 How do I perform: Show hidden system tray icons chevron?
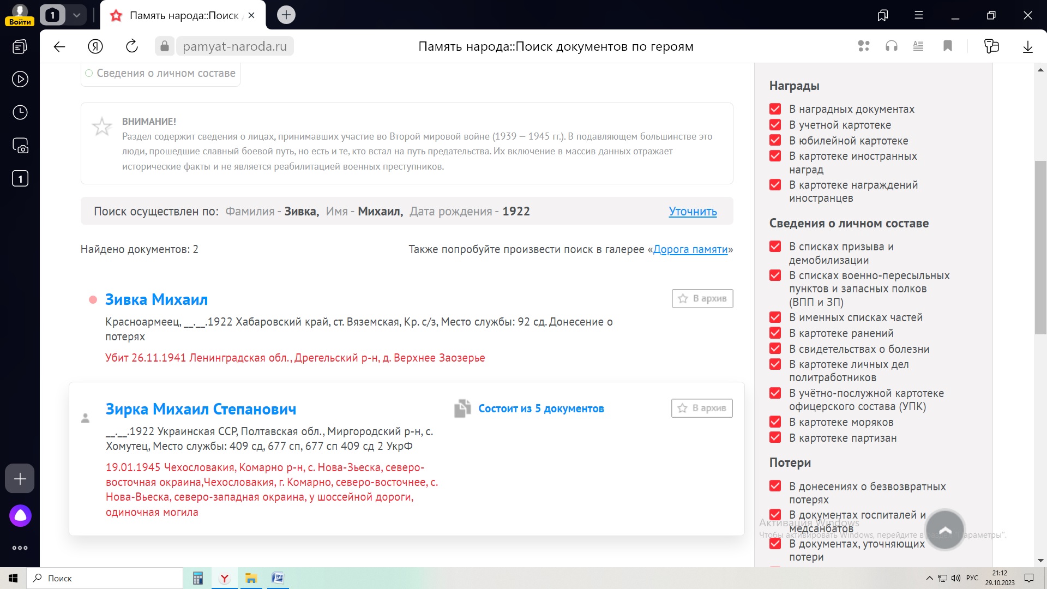point(929,578)
